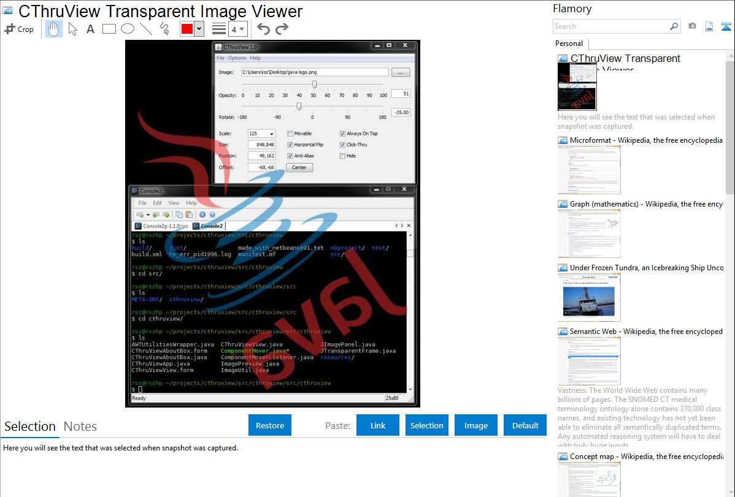The height and width of the screenshot is (497, 735).
Task: Click the Opacity value field showing 51
Action: tap(401, 94)
